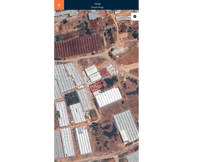Viewport: 217px width, 162px height.
Task: Open the orange hamburger menu
Action: pos(59,5)
